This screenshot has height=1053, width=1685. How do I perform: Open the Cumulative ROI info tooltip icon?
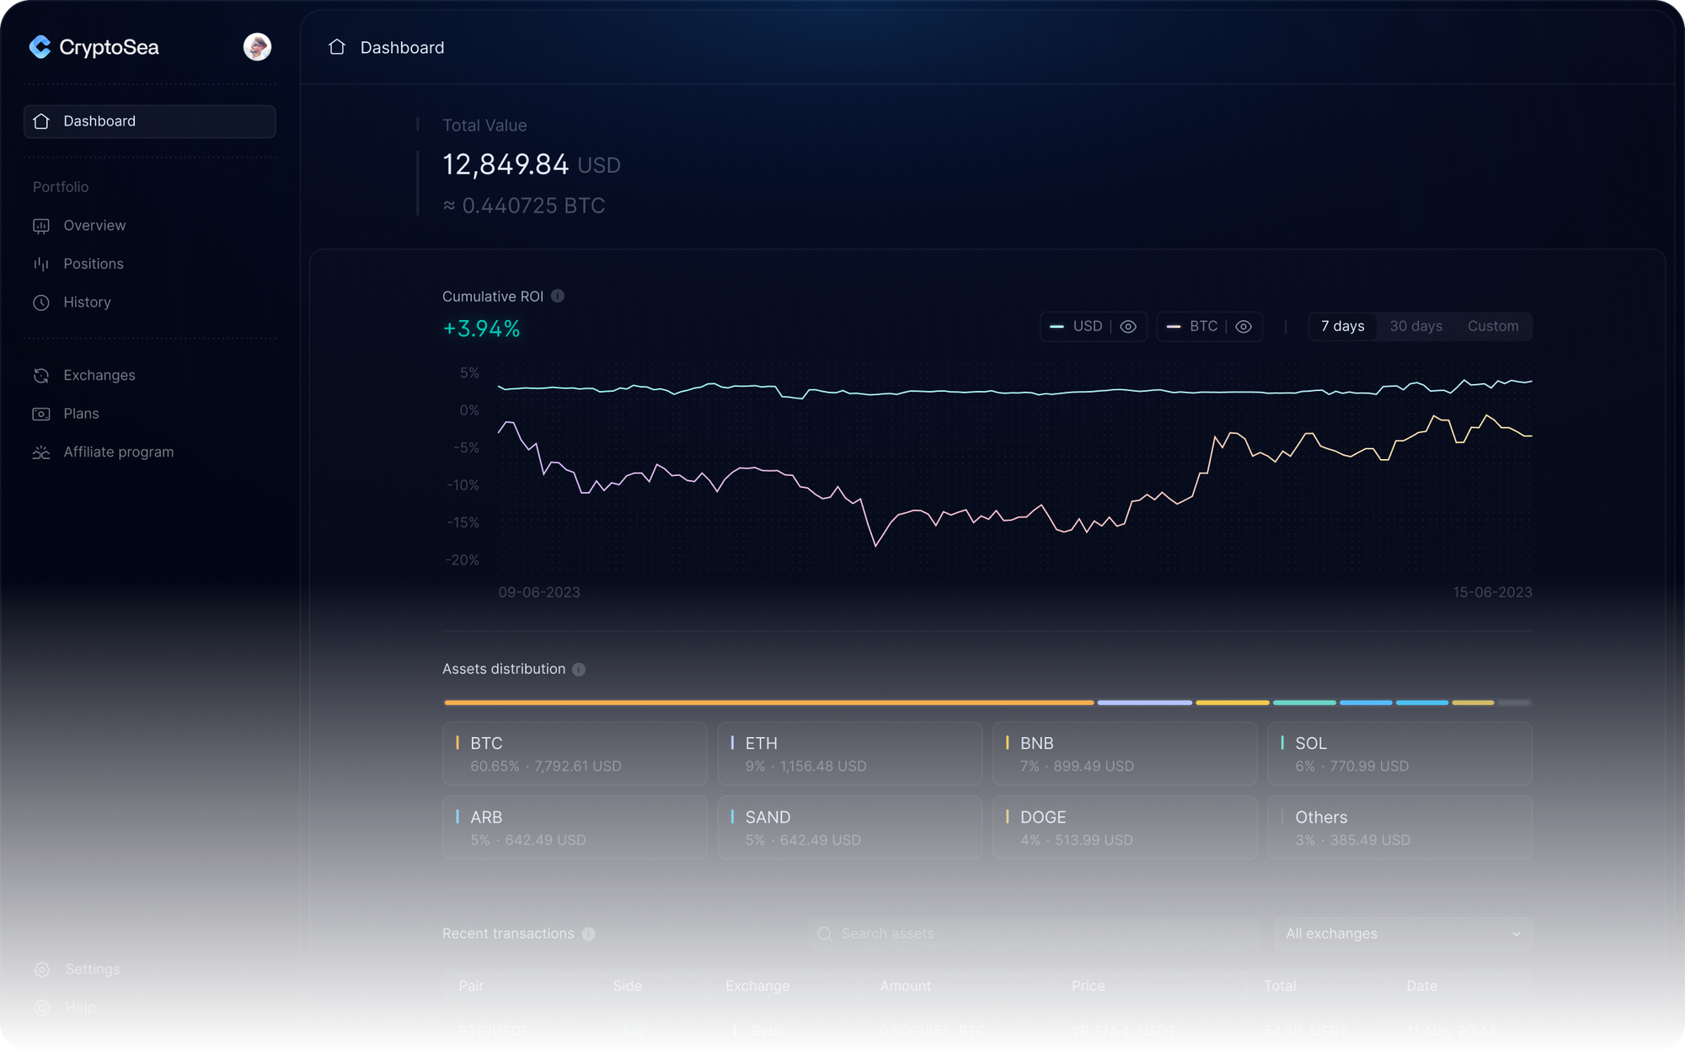[x=557, y=296]
